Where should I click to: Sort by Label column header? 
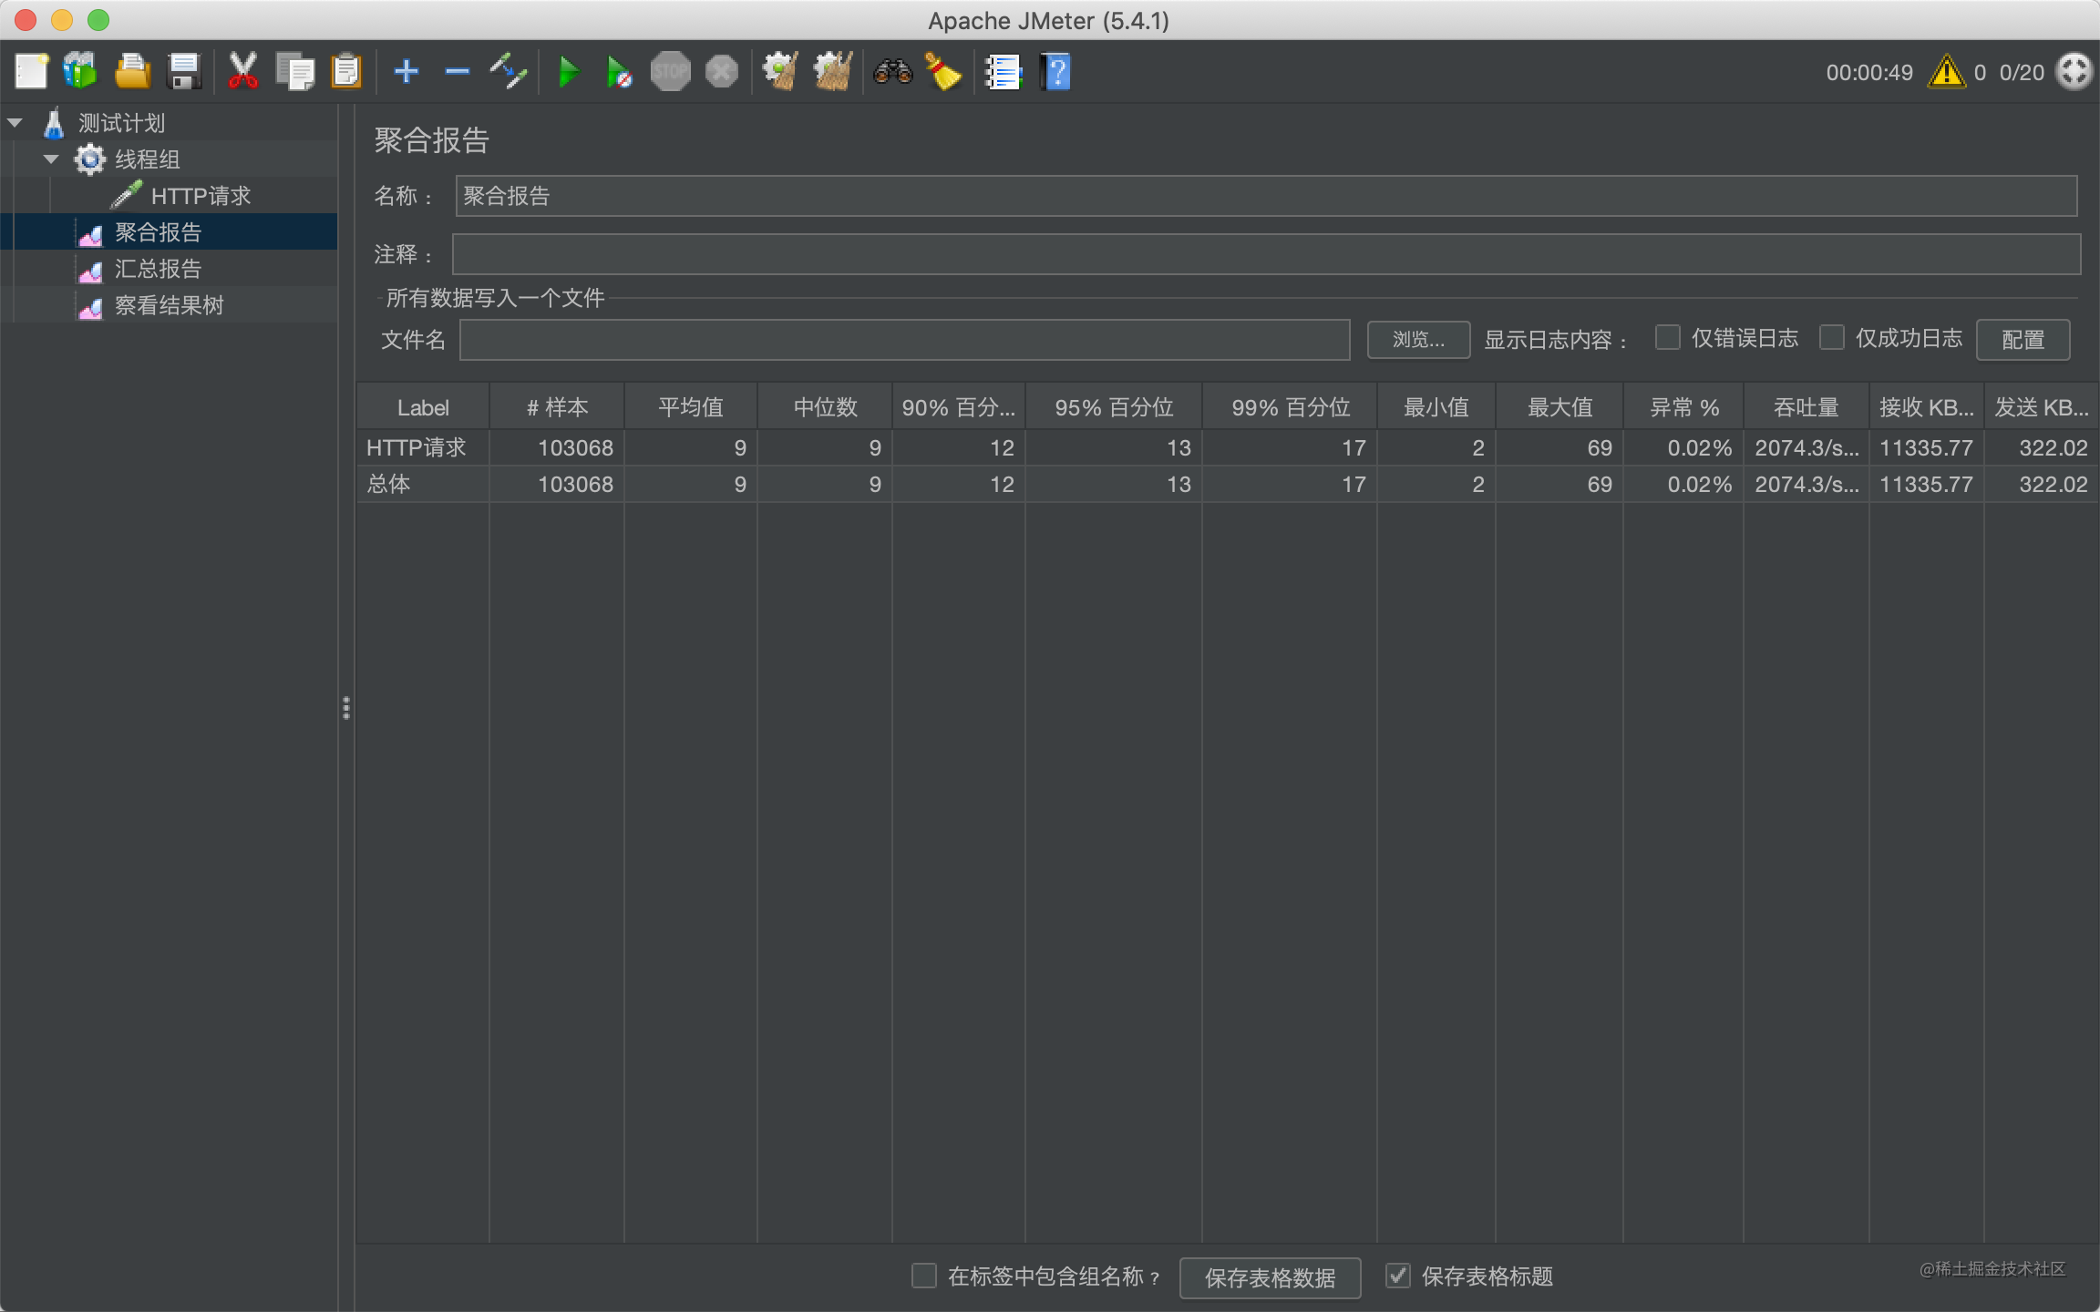[423, 407]
